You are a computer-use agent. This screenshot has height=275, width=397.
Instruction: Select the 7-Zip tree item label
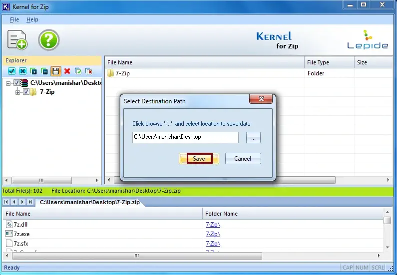point(47,92)
